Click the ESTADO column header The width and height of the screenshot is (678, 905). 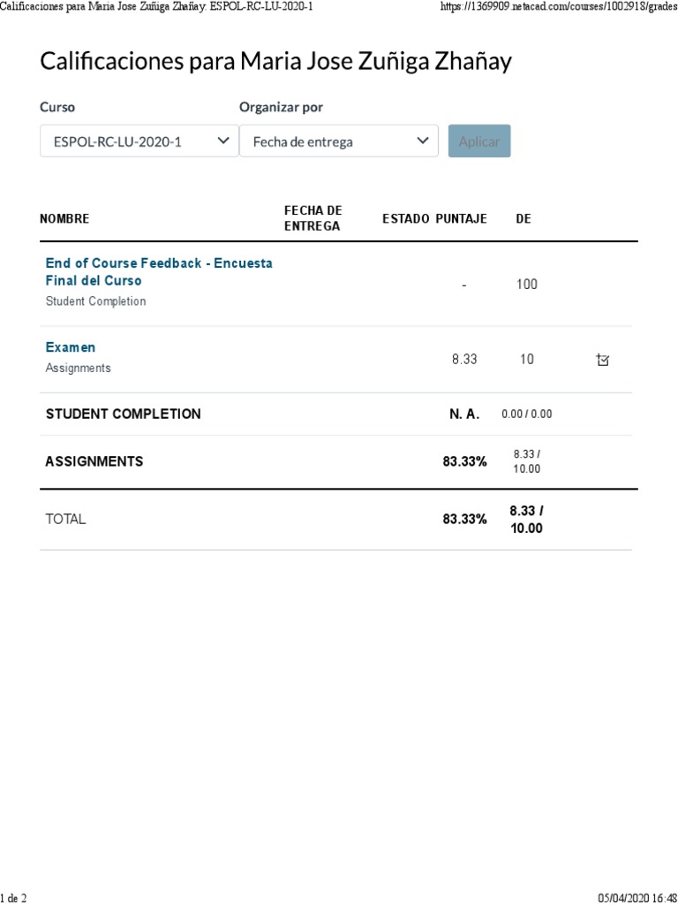pyautogui.click(x=406, y=219)
